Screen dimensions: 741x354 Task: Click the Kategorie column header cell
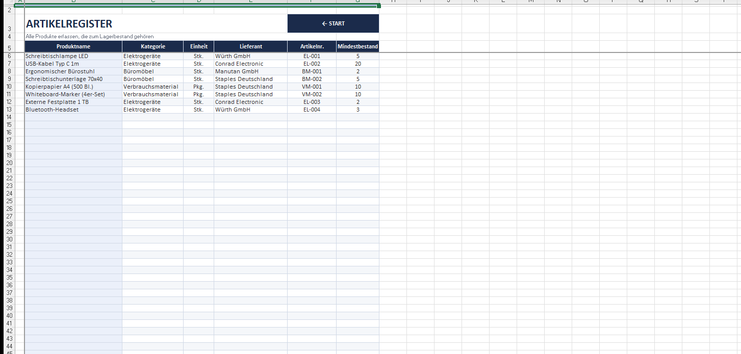(x=152, y=46)
